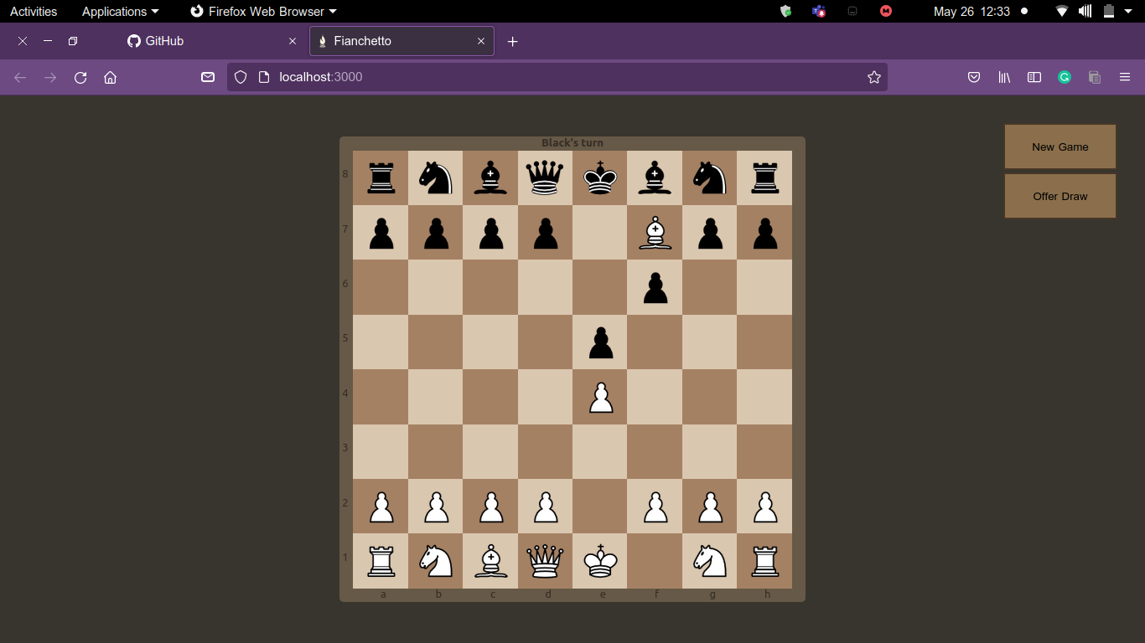
Task: Open the Firefox hamburger menu
Action: point(1125,77)
